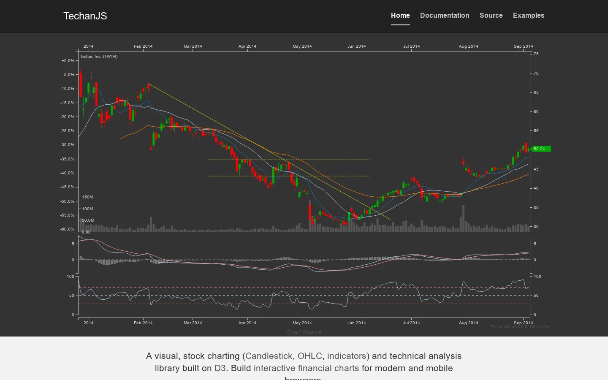Click the Twitter, Inc. (TWTR) chart title
This screenshot has height=380, width=608.
[99, 57]
